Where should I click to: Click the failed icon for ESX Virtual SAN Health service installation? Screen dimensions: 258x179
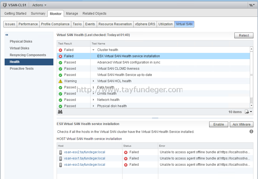[x=60, y=56]
